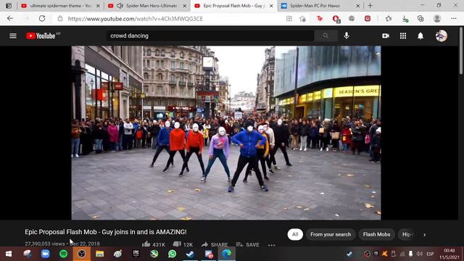Open the notifications bell
The image size is (464, 261).
[420, 36]
